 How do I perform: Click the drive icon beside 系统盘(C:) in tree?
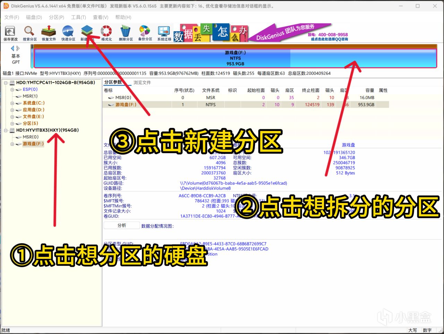pos(19,103)
